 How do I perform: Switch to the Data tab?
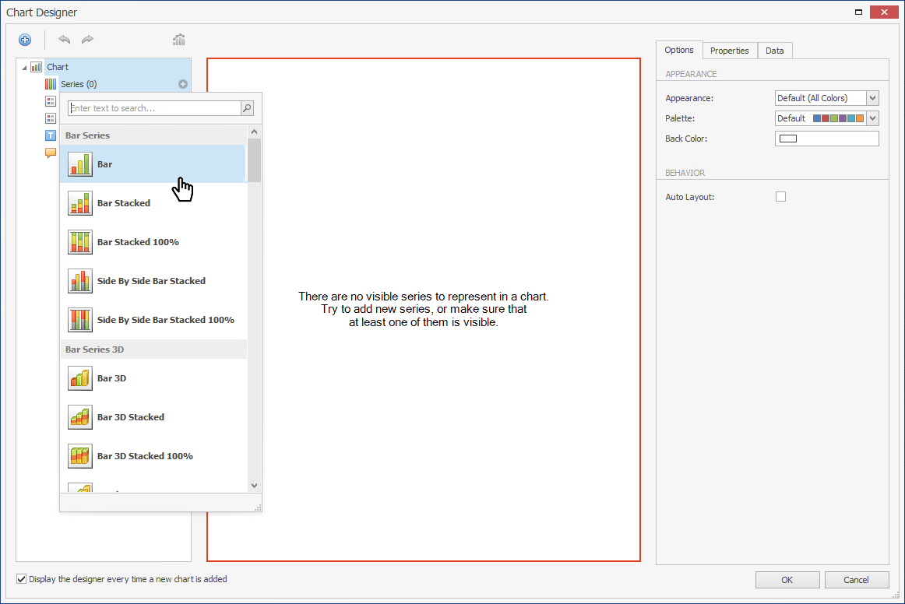tap(774, 51)
